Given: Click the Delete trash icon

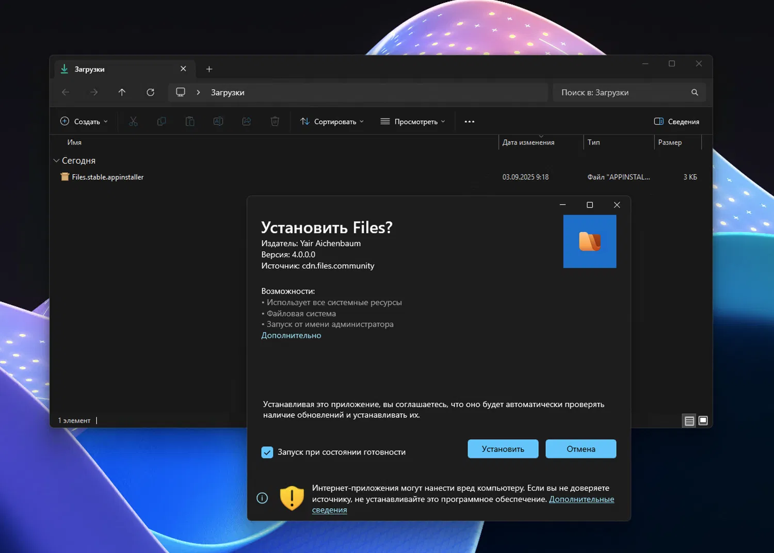Looking at the screenshot, I should [x=275, y=121].
